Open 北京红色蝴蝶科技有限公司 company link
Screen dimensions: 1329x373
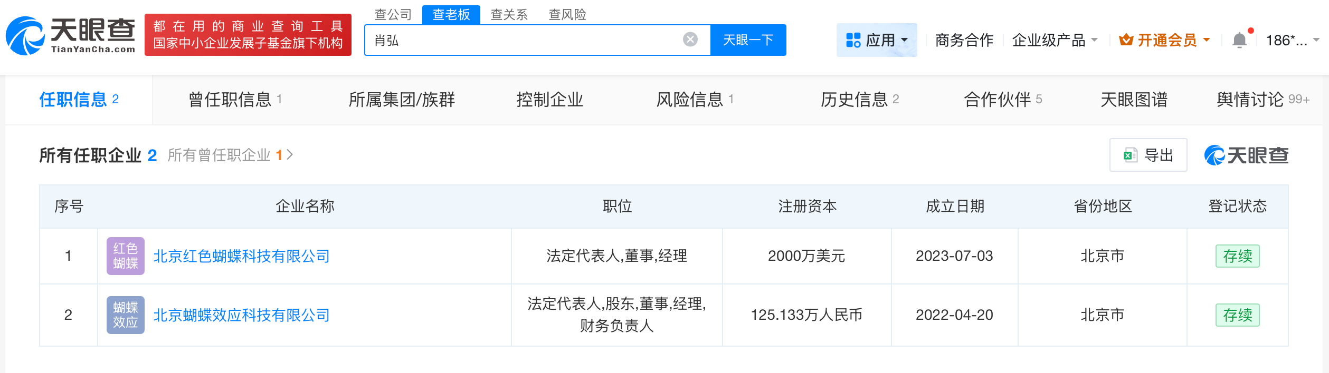click(x=241, y=257)
